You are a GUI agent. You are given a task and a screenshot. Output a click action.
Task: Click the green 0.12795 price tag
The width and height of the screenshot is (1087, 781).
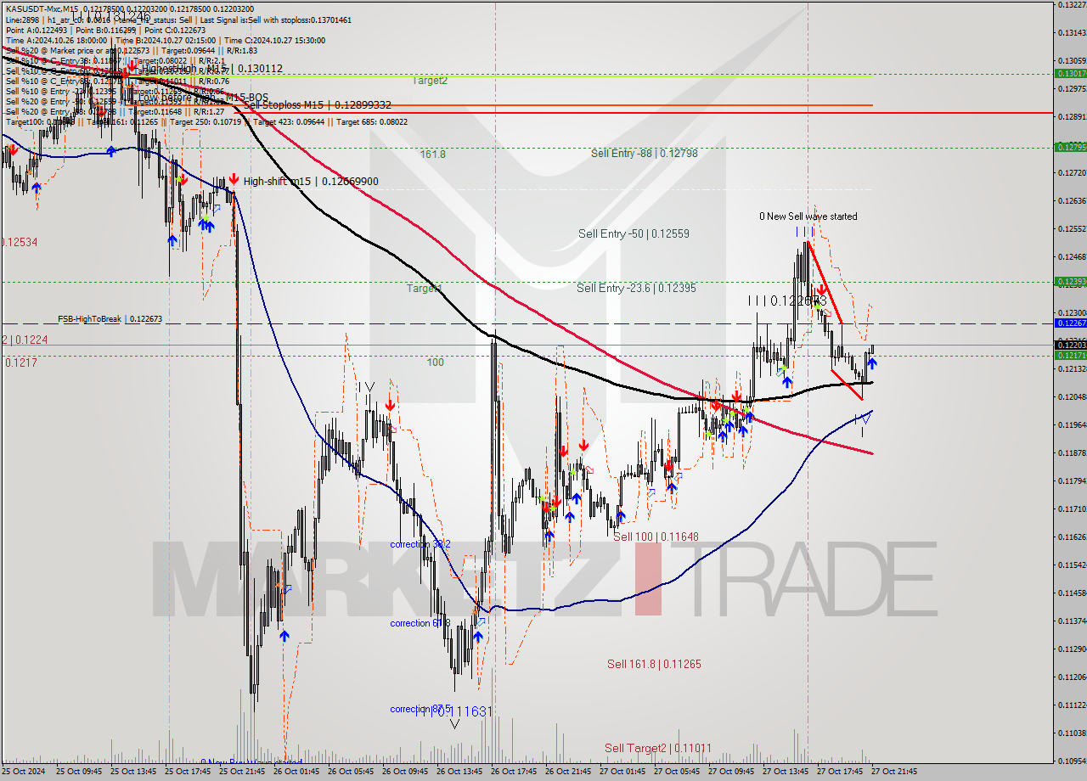1070,148
